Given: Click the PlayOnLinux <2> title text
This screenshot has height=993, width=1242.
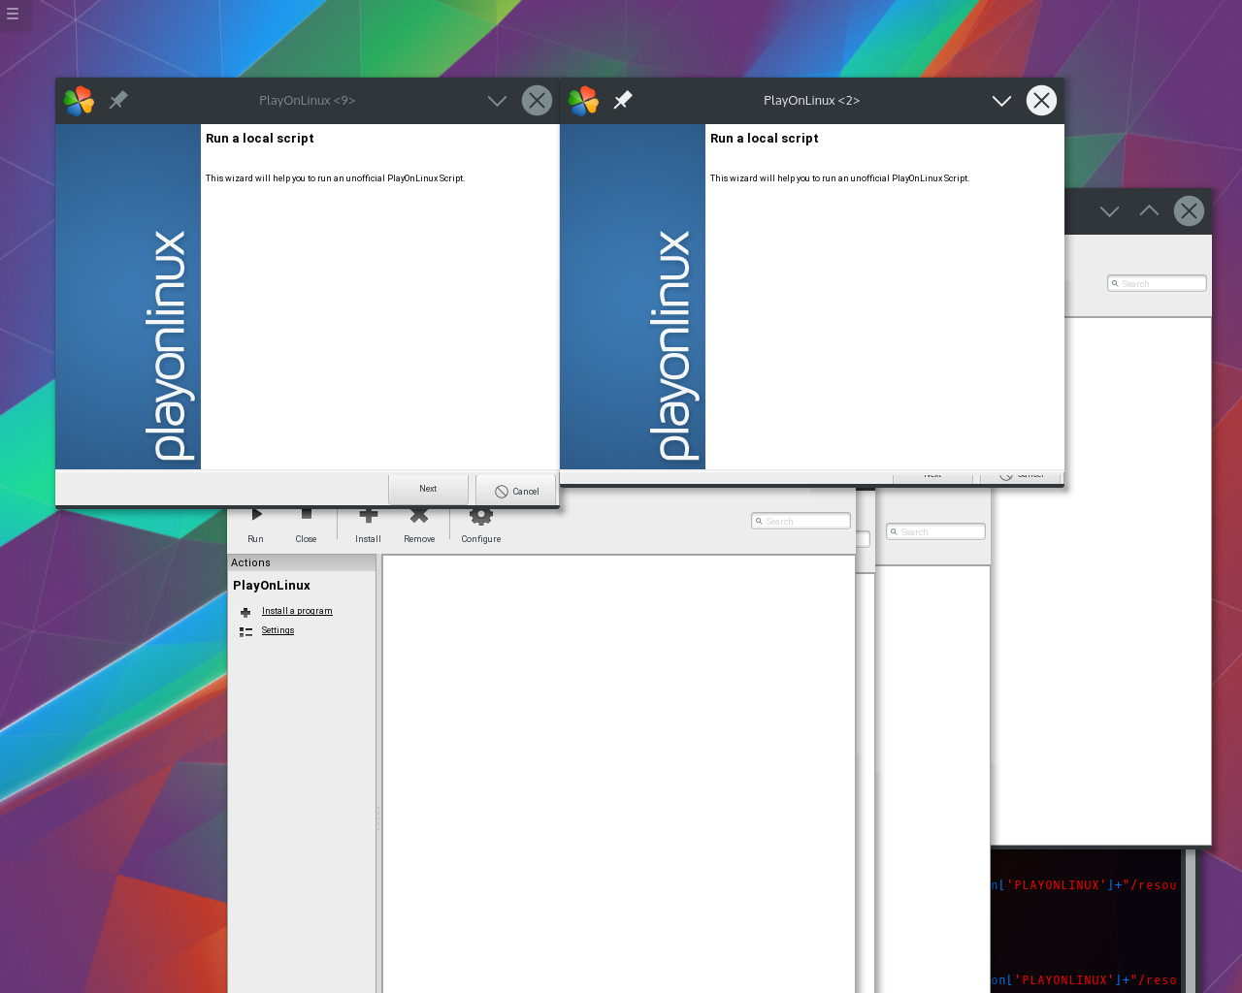Looking at the screenshot, I should pyautogui.click(x=811, y=101).
